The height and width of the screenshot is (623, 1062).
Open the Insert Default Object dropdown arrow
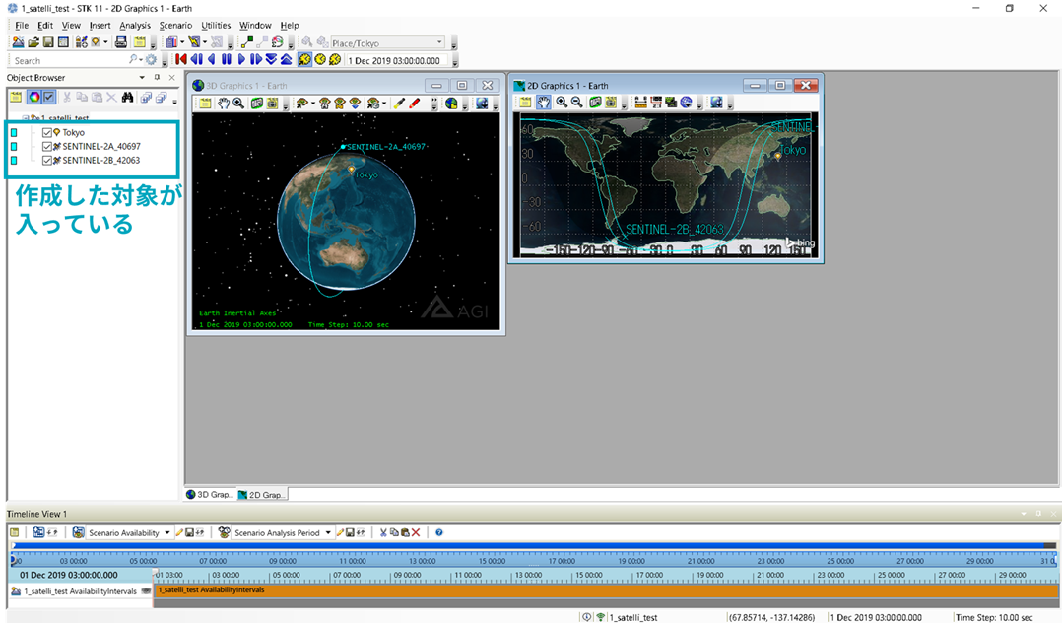105,42
